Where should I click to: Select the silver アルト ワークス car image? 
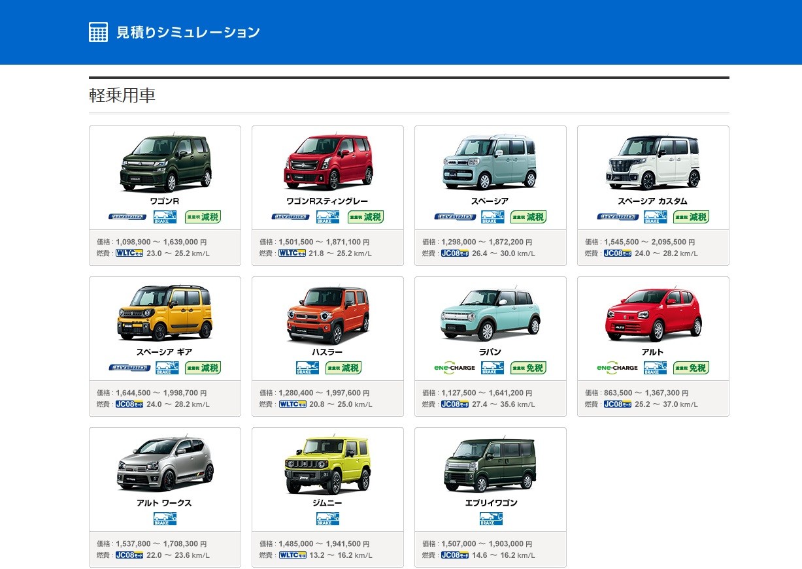tap(165, 464)
